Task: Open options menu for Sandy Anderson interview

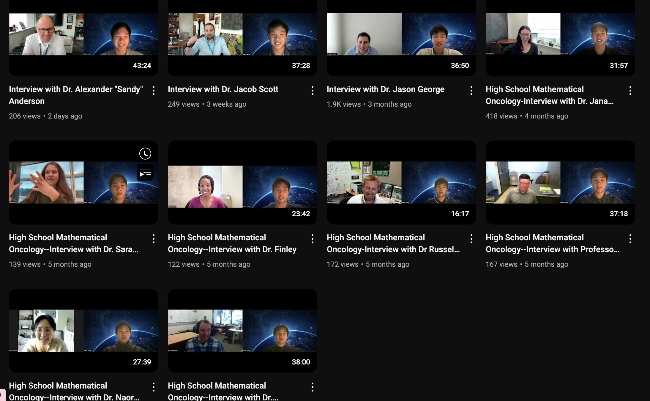Action: tap(154, 91)
